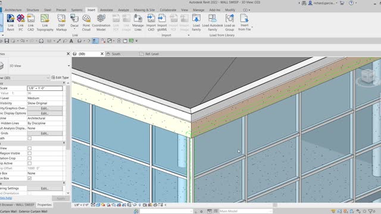
Task: Open the Massing & Site ribbon tab
Action: 144,10
